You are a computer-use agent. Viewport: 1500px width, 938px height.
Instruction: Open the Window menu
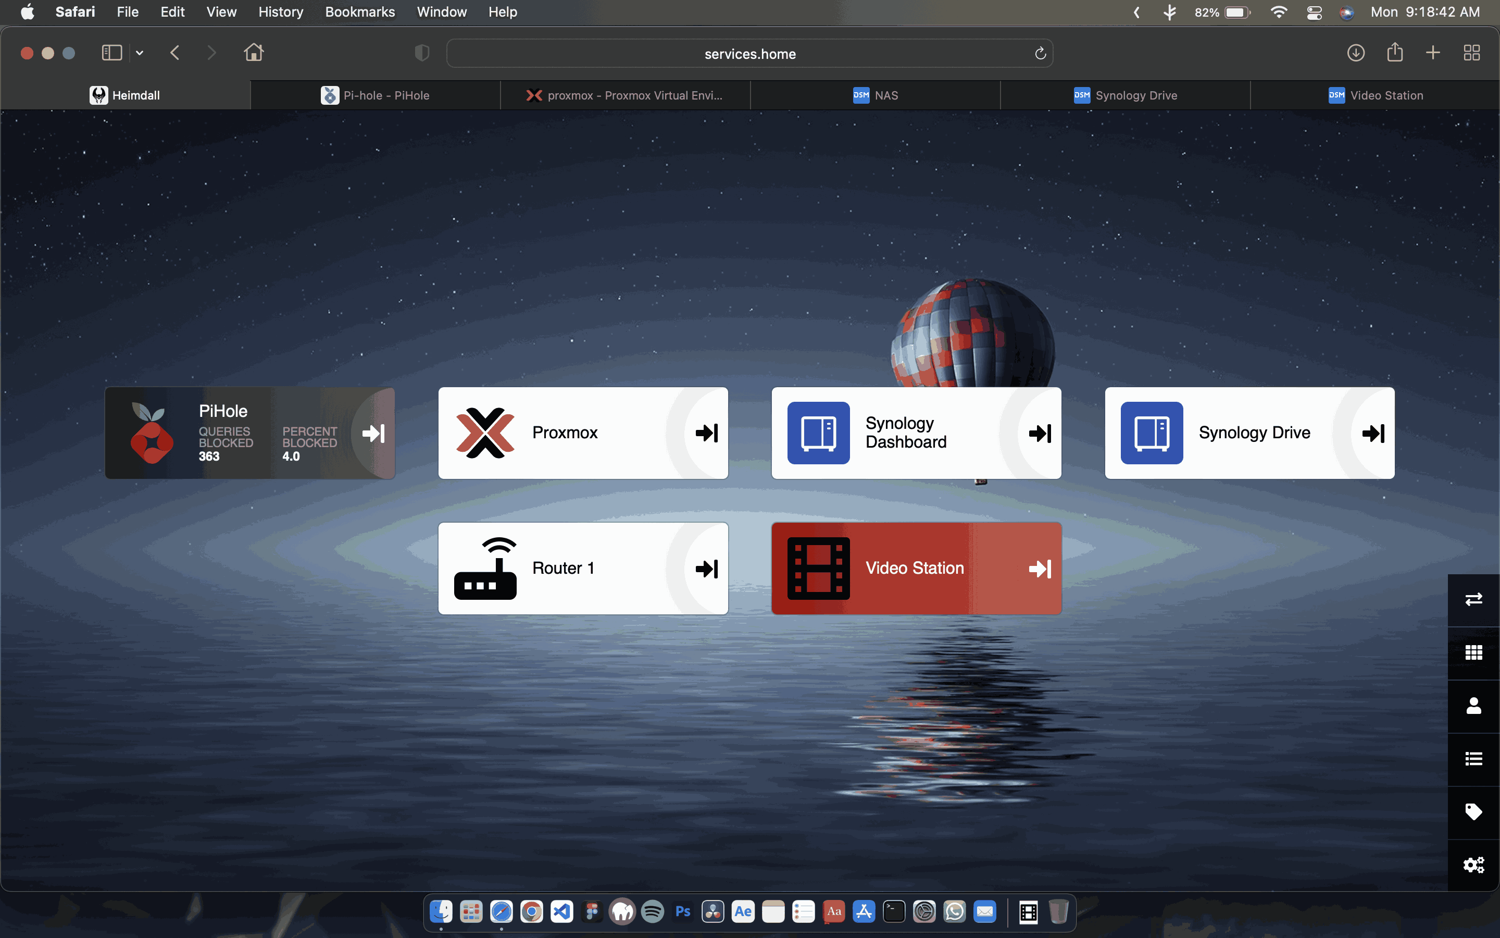click(x=441, y=12)
